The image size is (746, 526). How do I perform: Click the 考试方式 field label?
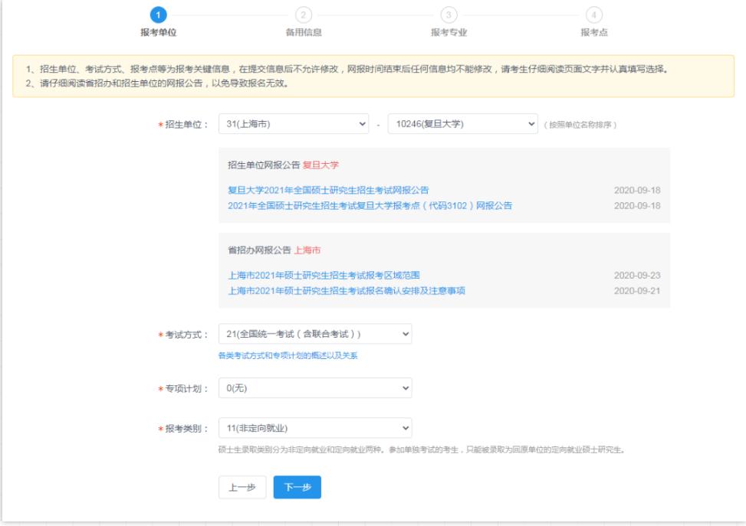pos(183,335)
